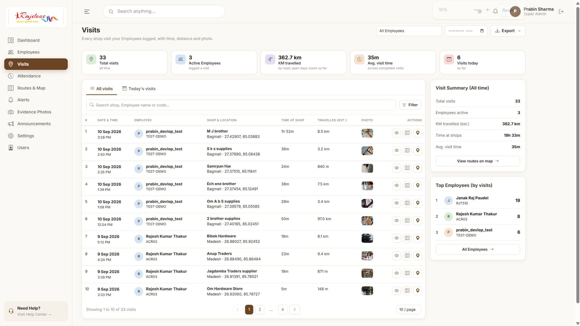Toggle the light theme sun icon
The width and height of the screenshot is (580, 326).
[x=479, y=11]
